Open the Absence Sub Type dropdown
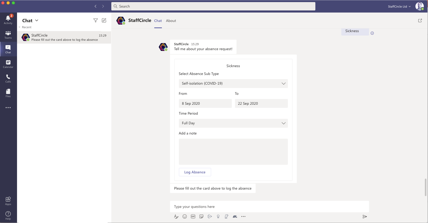 tap(233, 84)
